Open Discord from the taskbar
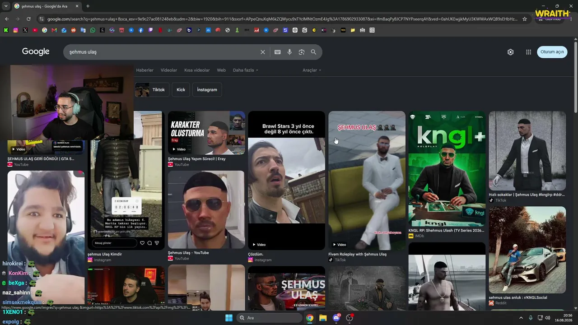The width and height of the screenshot is (578, 325). click(x=336, y=318)
